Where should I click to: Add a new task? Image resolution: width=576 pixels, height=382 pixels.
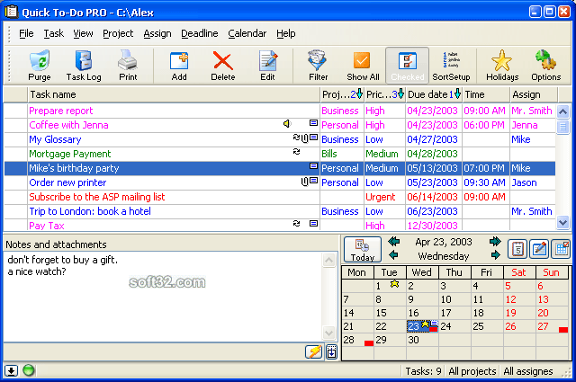coord(179,66)
